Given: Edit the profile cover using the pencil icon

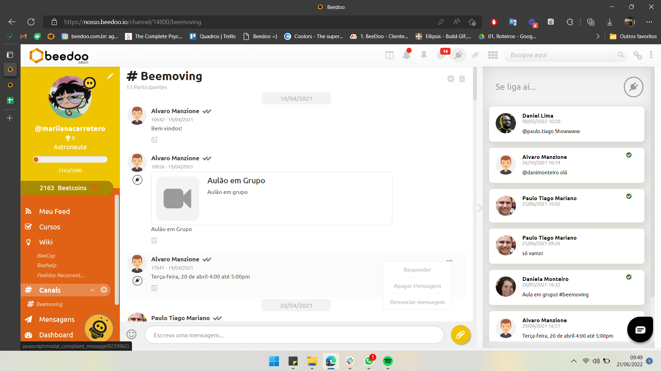Looking at the screenshot, I should point(111,76).
